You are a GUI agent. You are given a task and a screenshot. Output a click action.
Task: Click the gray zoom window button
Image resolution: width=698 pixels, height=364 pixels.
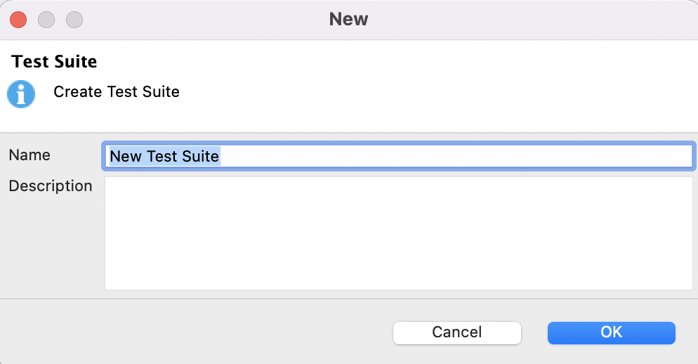click(74, 20)
